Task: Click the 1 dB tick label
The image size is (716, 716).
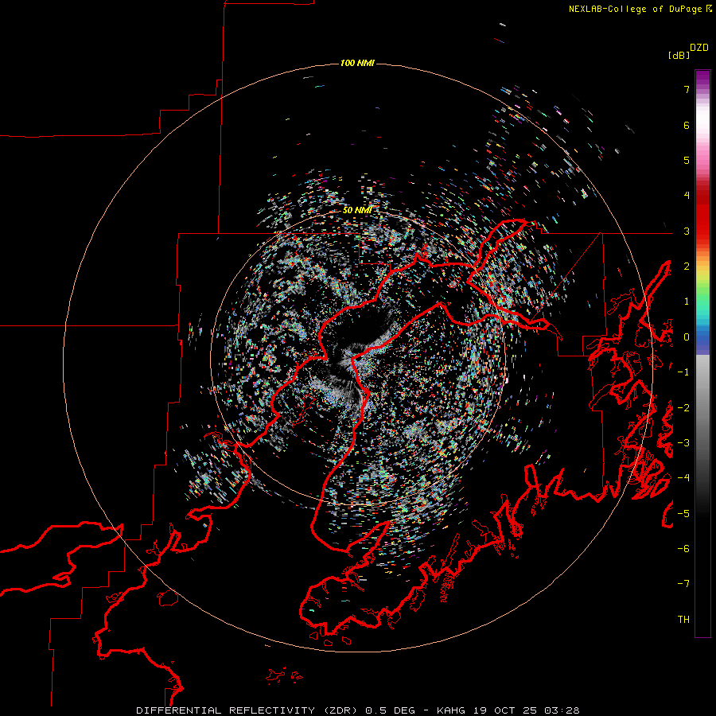Action: coord(687,302)
